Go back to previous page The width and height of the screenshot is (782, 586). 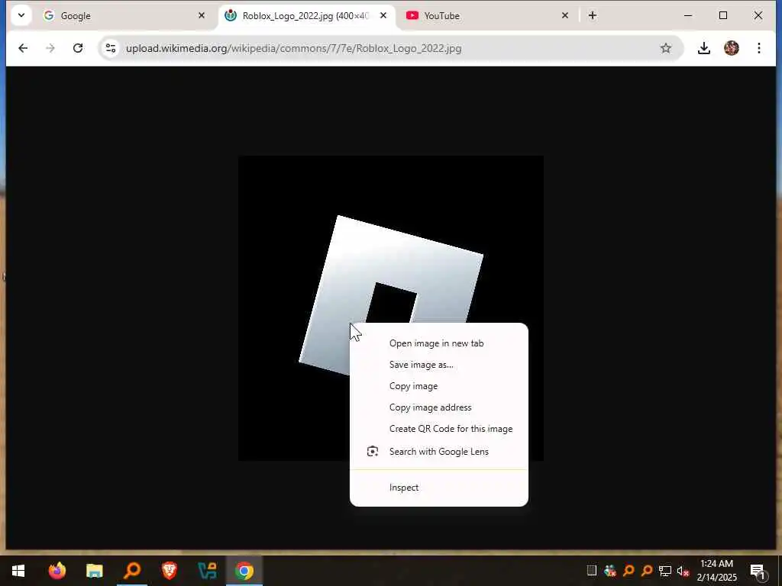pyautogui.click(x=23, y=48)
